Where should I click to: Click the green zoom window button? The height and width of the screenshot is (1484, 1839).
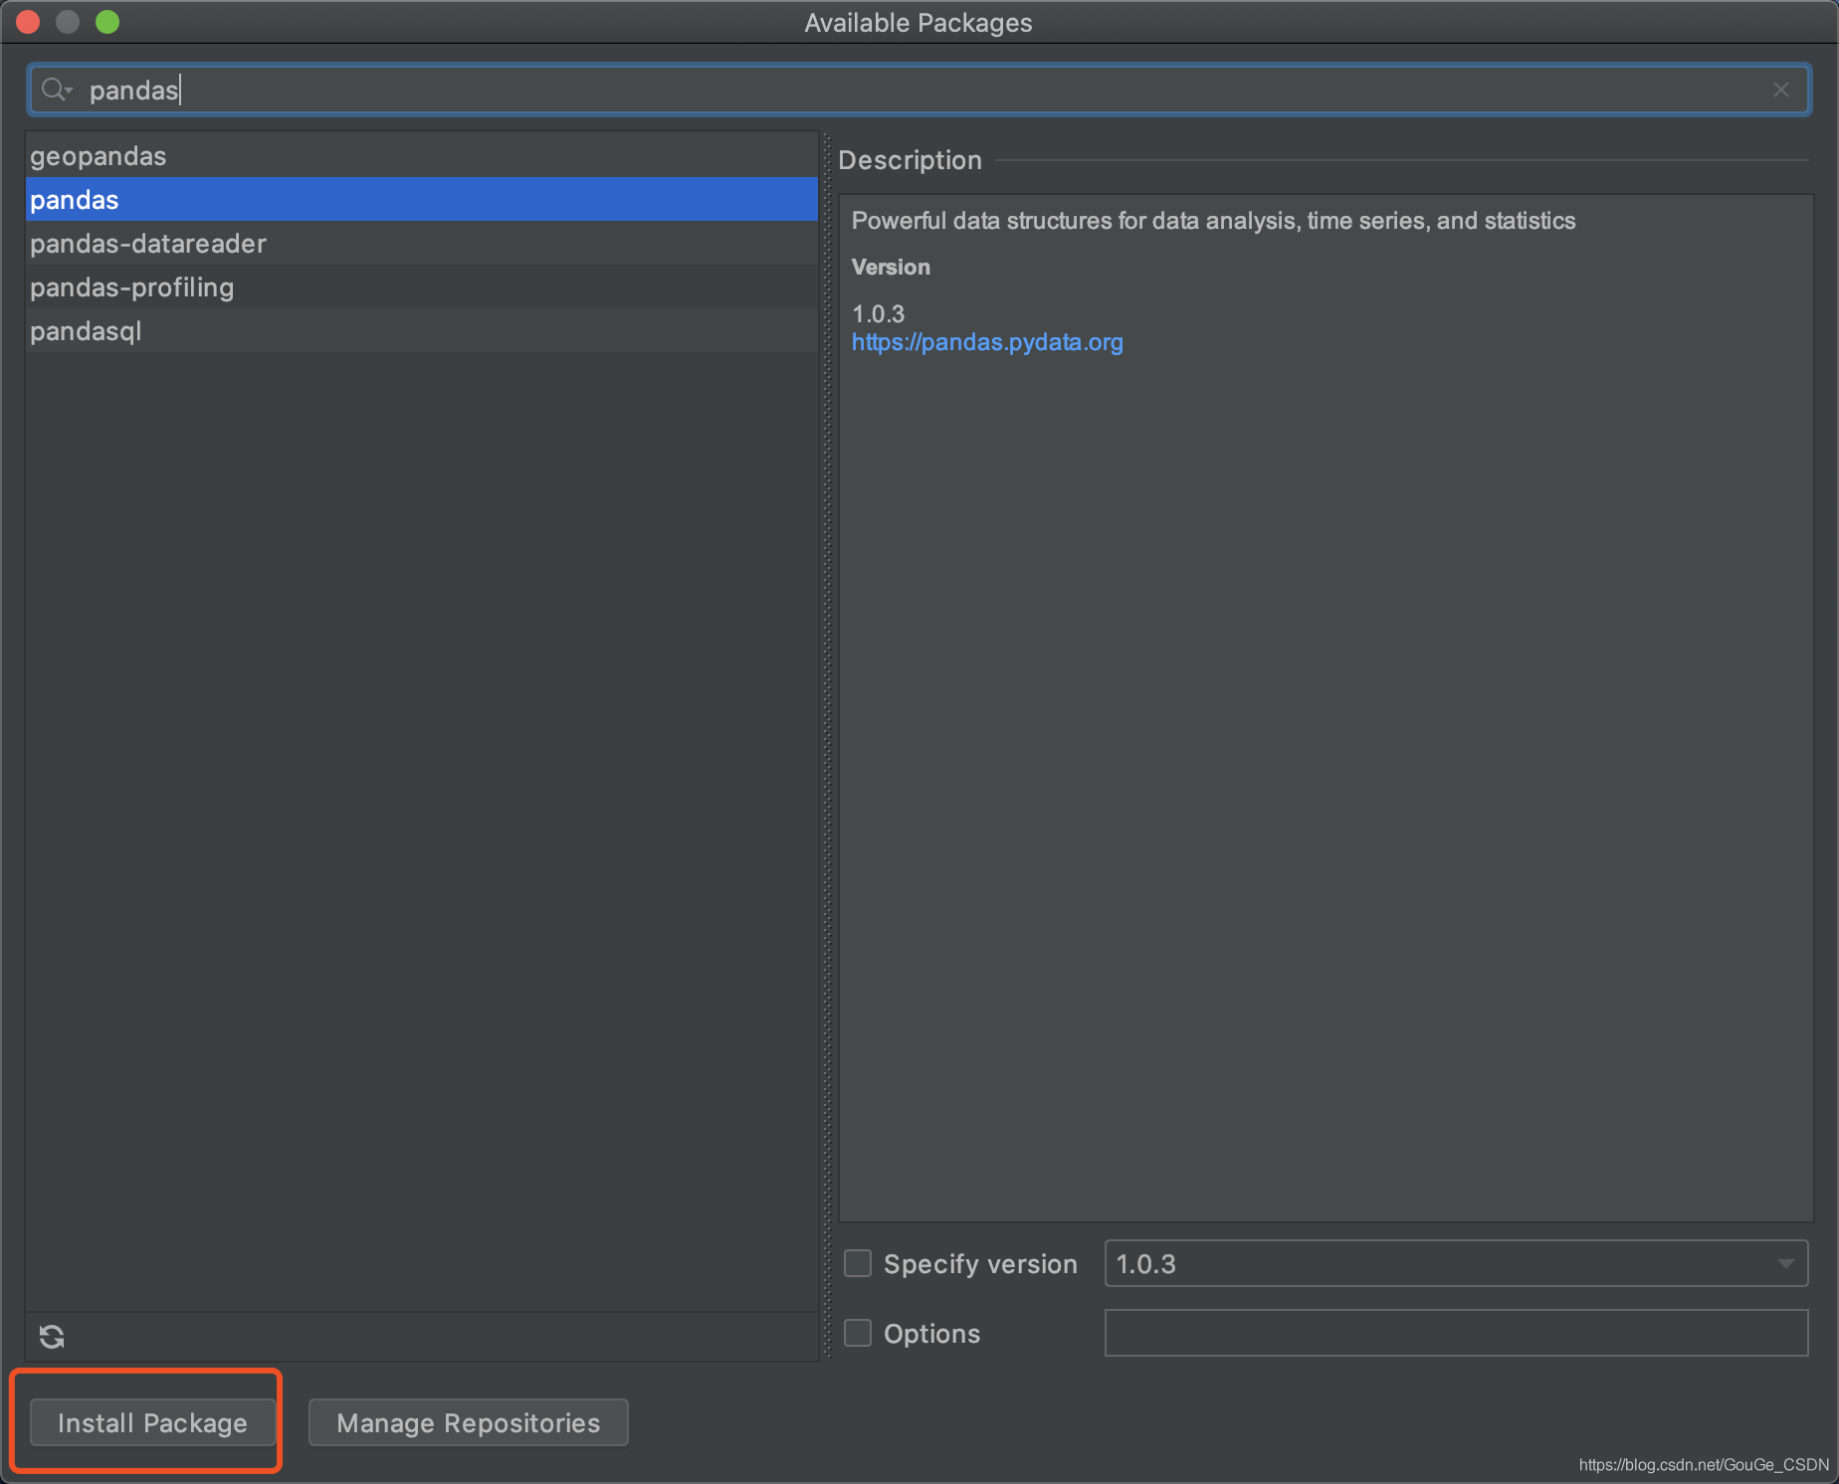coord(107,22)
